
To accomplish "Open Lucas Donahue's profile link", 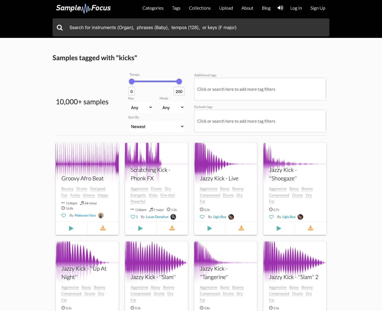I will [x=157, y=217].
